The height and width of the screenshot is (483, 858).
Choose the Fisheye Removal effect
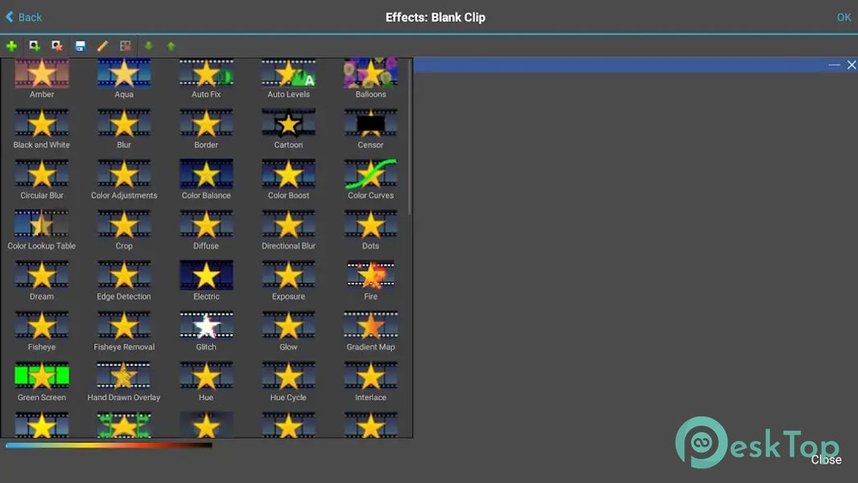click(124, 332)
